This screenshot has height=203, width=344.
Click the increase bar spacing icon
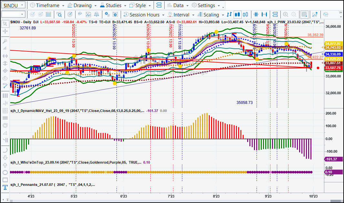[x=264, y=15]
